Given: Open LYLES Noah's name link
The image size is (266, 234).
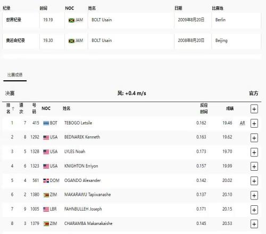Looking at the screenshot, I should pyautogui.click(x=74, y=152).
